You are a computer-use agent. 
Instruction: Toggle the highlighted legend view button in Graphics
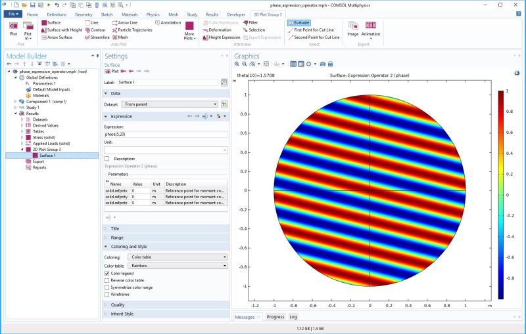(x=301, y=64)
